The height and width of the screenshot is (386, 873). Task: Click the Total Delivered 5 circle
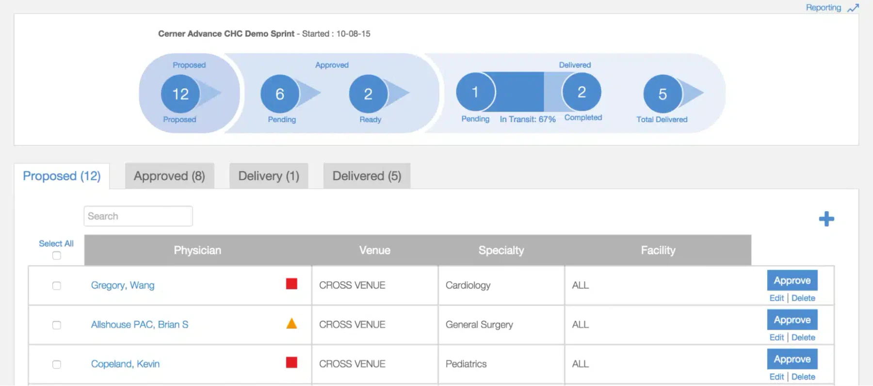pos(663,94)
